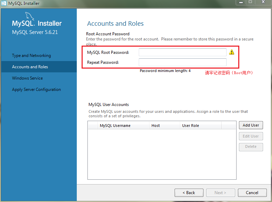The width and height of the screenshot is (272, 202).
Task: Focus the MySQL Root Password field
Action: [182, 52]
